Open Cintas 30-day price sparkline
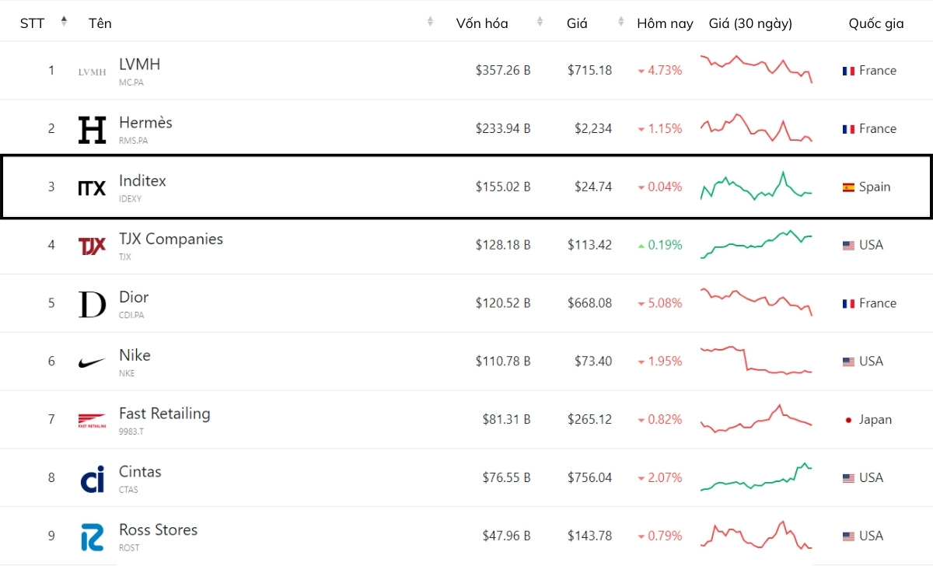933x566 pixels. (x=756, y=477)
